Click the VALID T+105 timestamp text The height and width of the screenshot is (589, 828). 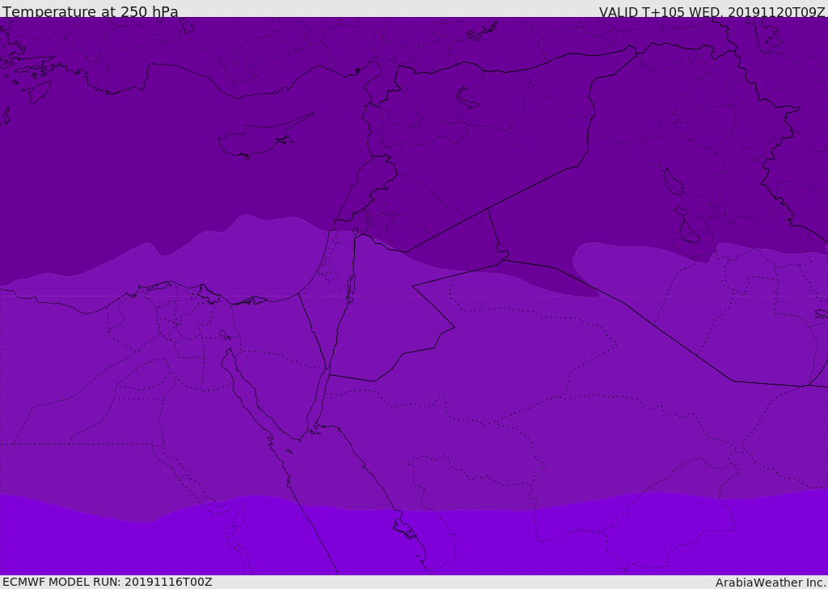712,11
